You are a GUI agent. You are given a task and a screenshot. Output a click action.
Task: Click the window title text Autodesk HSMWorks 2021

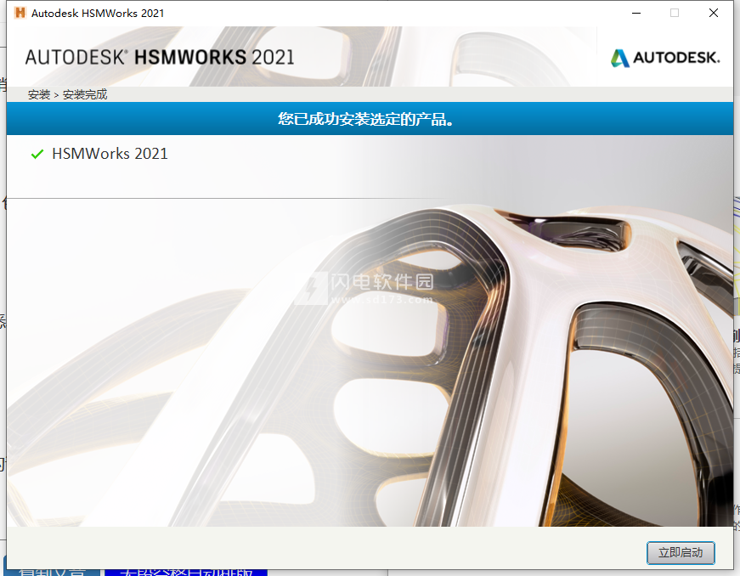tap(98, 13)
